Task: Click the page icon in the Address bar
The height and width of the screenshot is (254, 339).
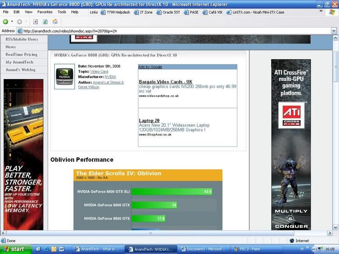Action: pos(19,31)
